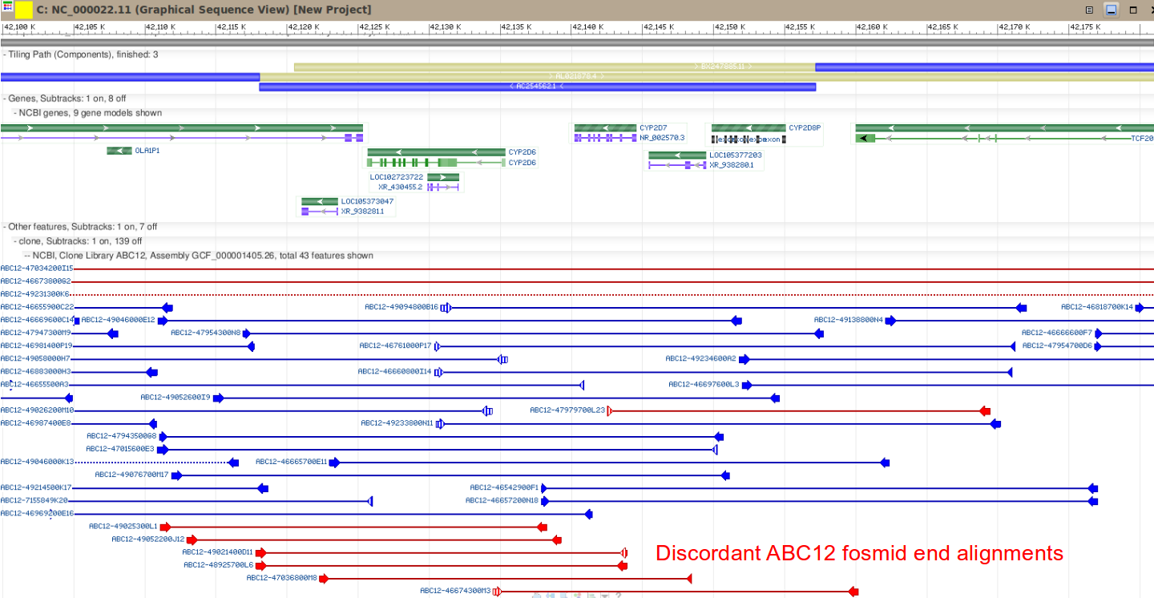Viewport: 1154px width, 598px height.
Task: Click the OLA1P1 gene arrow glyph
Action: tap(119, 151)
